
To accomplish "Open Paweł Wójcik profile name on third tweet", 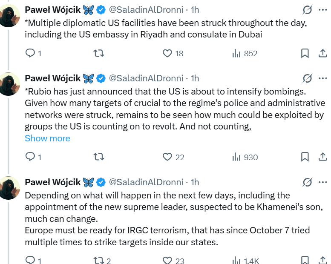I will point(53,182).
